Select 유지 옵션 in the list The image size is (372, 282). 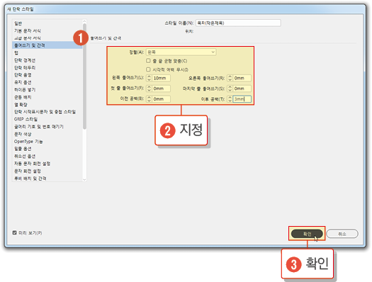coord(23,82)
